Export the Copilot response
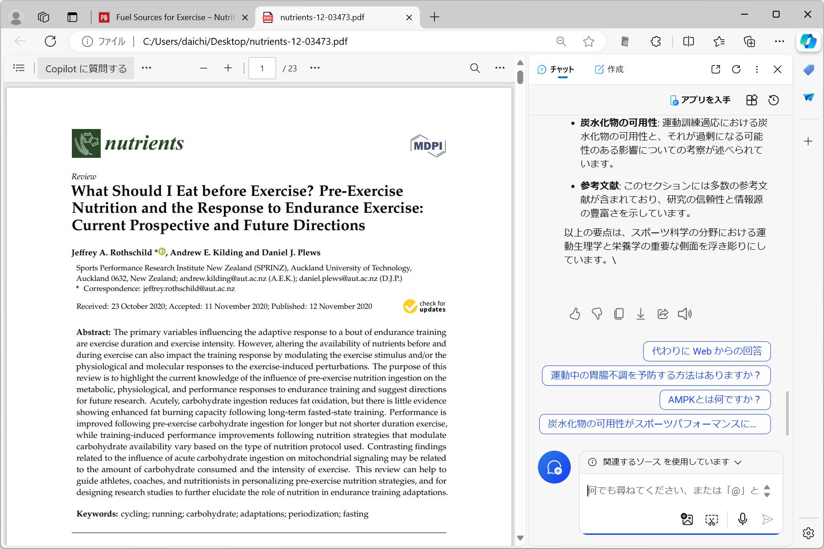 click(641, 314)
